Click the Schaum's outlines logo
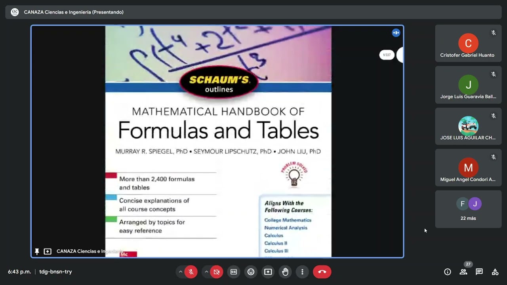 219,83
